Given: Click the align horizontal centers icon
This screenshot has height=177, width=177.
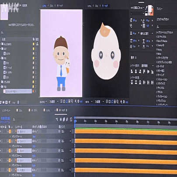Looking at the screenshot, I should (136, 71).
